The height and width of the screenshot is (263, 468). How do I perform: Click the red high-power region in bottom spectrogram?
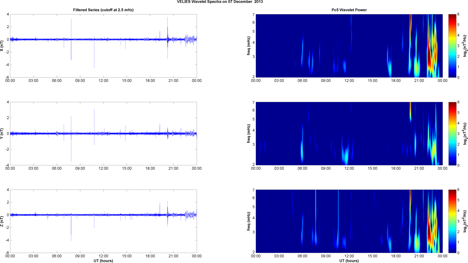(x=429, y=232)
